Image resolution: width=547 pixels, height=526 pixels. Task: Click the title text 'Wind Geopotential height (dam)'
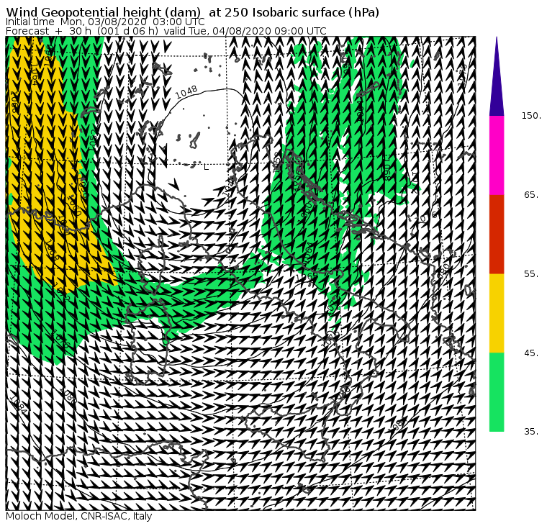pyautogui.click(x=103, y=12)
